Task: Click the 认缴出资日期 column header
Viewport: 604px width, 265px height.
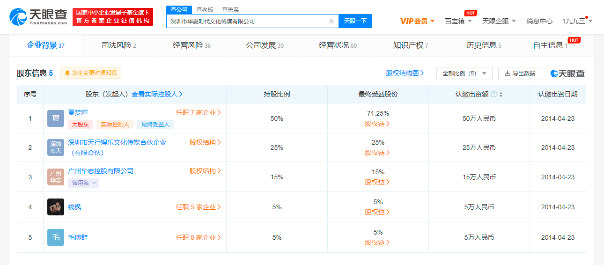Action: coord(558,94)
